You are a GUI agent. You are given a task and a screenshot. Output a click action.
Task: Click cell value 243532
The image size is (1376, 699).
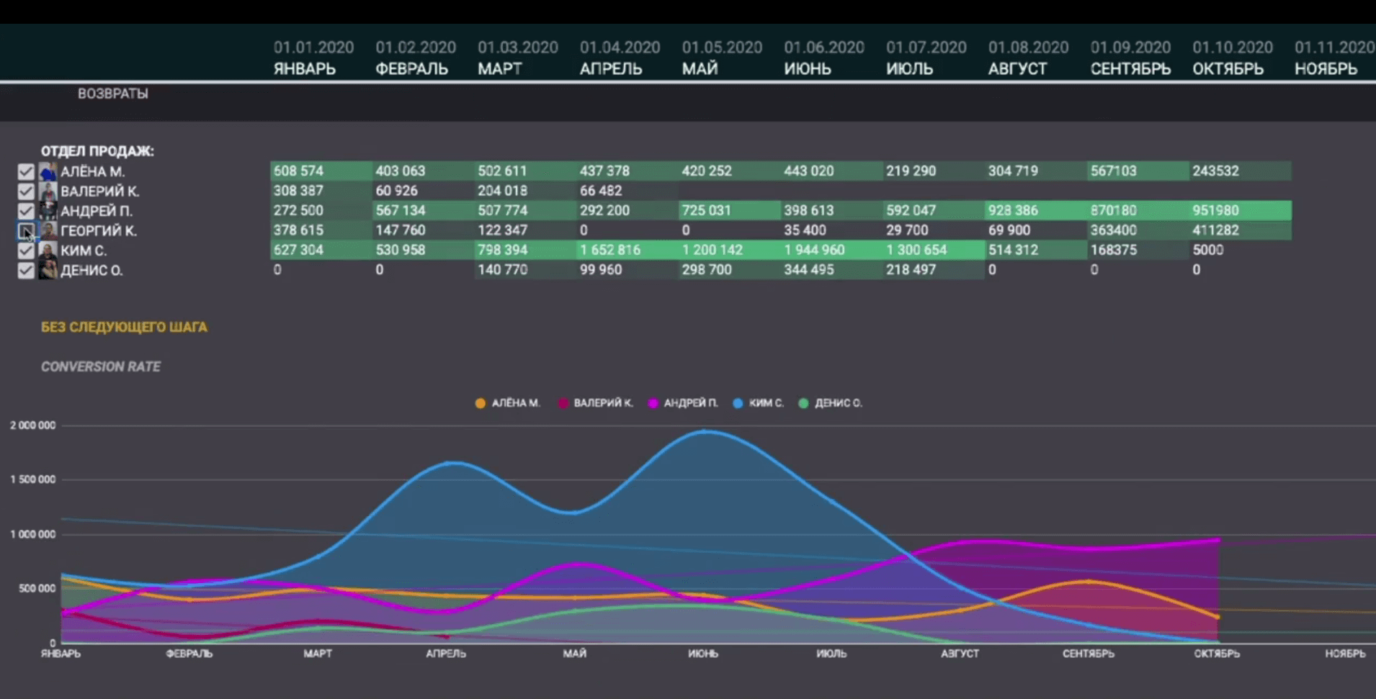click(x=1215, y=171)
